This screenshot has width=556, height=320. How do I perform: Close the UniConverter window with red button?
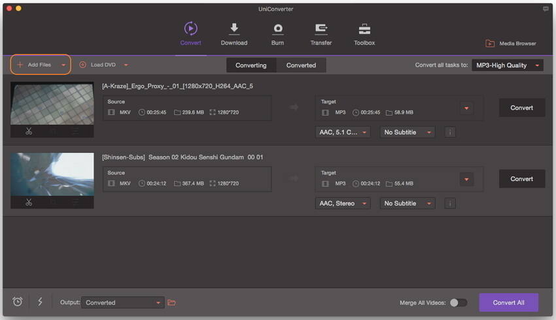pos(9,8)
